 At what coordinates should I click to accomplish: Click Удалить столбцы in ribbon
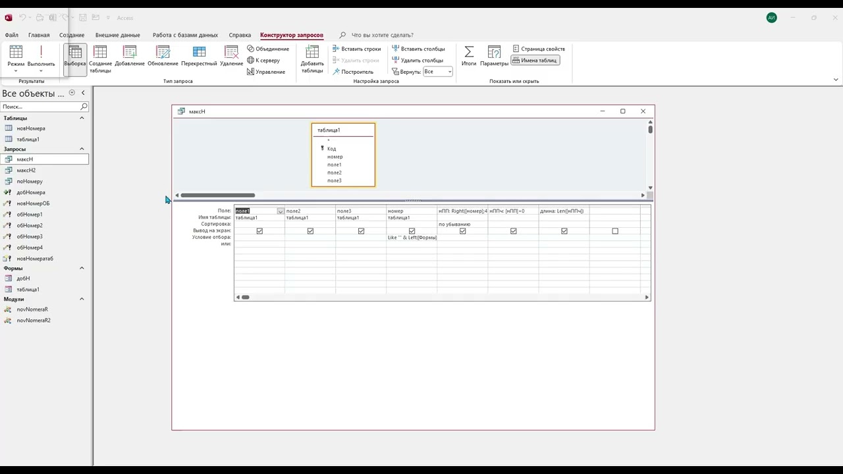418,61
